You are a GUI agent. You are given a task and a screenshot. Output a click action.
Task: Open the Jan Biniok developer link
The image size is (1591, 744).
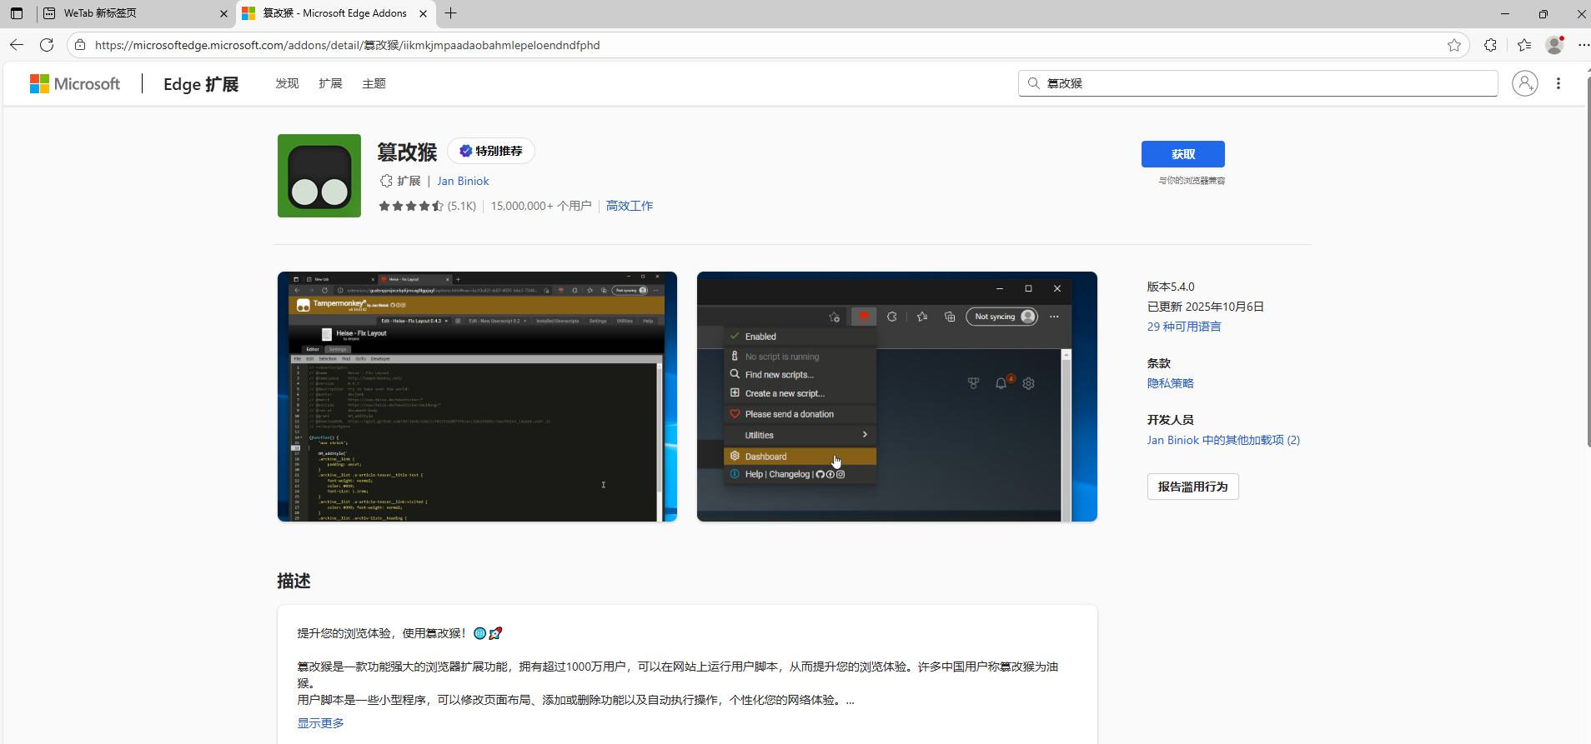(463, 181)
